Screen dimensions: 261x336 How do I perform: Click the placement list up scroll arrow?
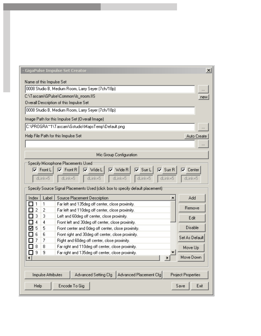(173, 197)
